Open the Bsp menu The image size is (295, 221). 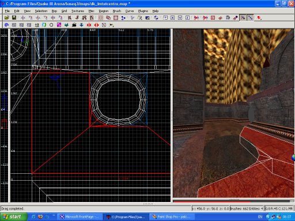(54, 11)
